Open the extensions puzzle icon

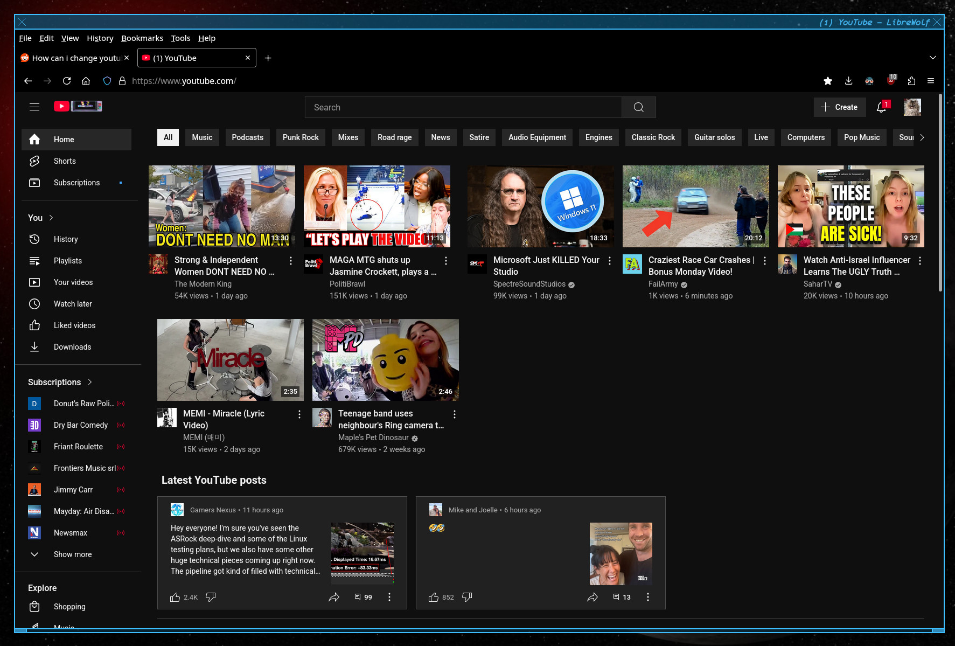[911, 81]
